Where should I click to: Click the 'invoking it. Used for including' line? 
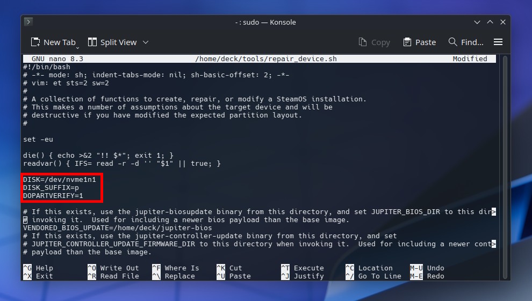click(x=186, y=220)
